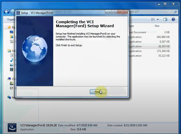This screenshot has width=181, height=134.
Task: Select the Text Document 2 KB row
Action: pyautogui.click(x=150, y=32)
